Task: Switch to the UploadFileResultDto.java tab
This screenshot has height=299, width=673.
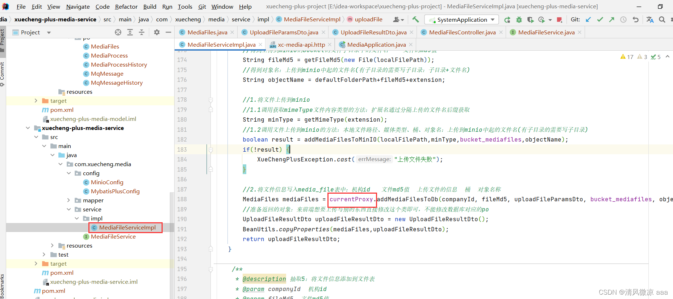Action: 373,32
